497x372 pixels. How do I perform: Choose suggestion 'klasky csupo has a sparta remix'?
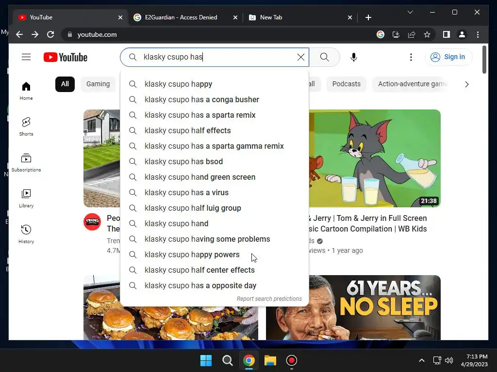pos(214,115)
